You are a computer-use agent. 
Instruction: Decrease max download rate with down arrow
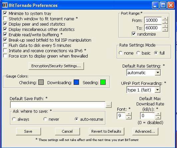point(158,117)
